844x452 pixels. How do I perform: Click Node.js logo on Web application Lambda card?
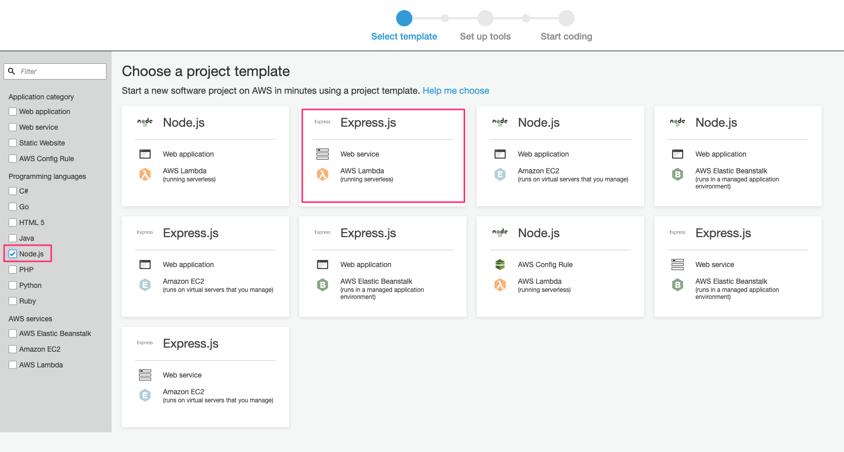click(145, 122)
